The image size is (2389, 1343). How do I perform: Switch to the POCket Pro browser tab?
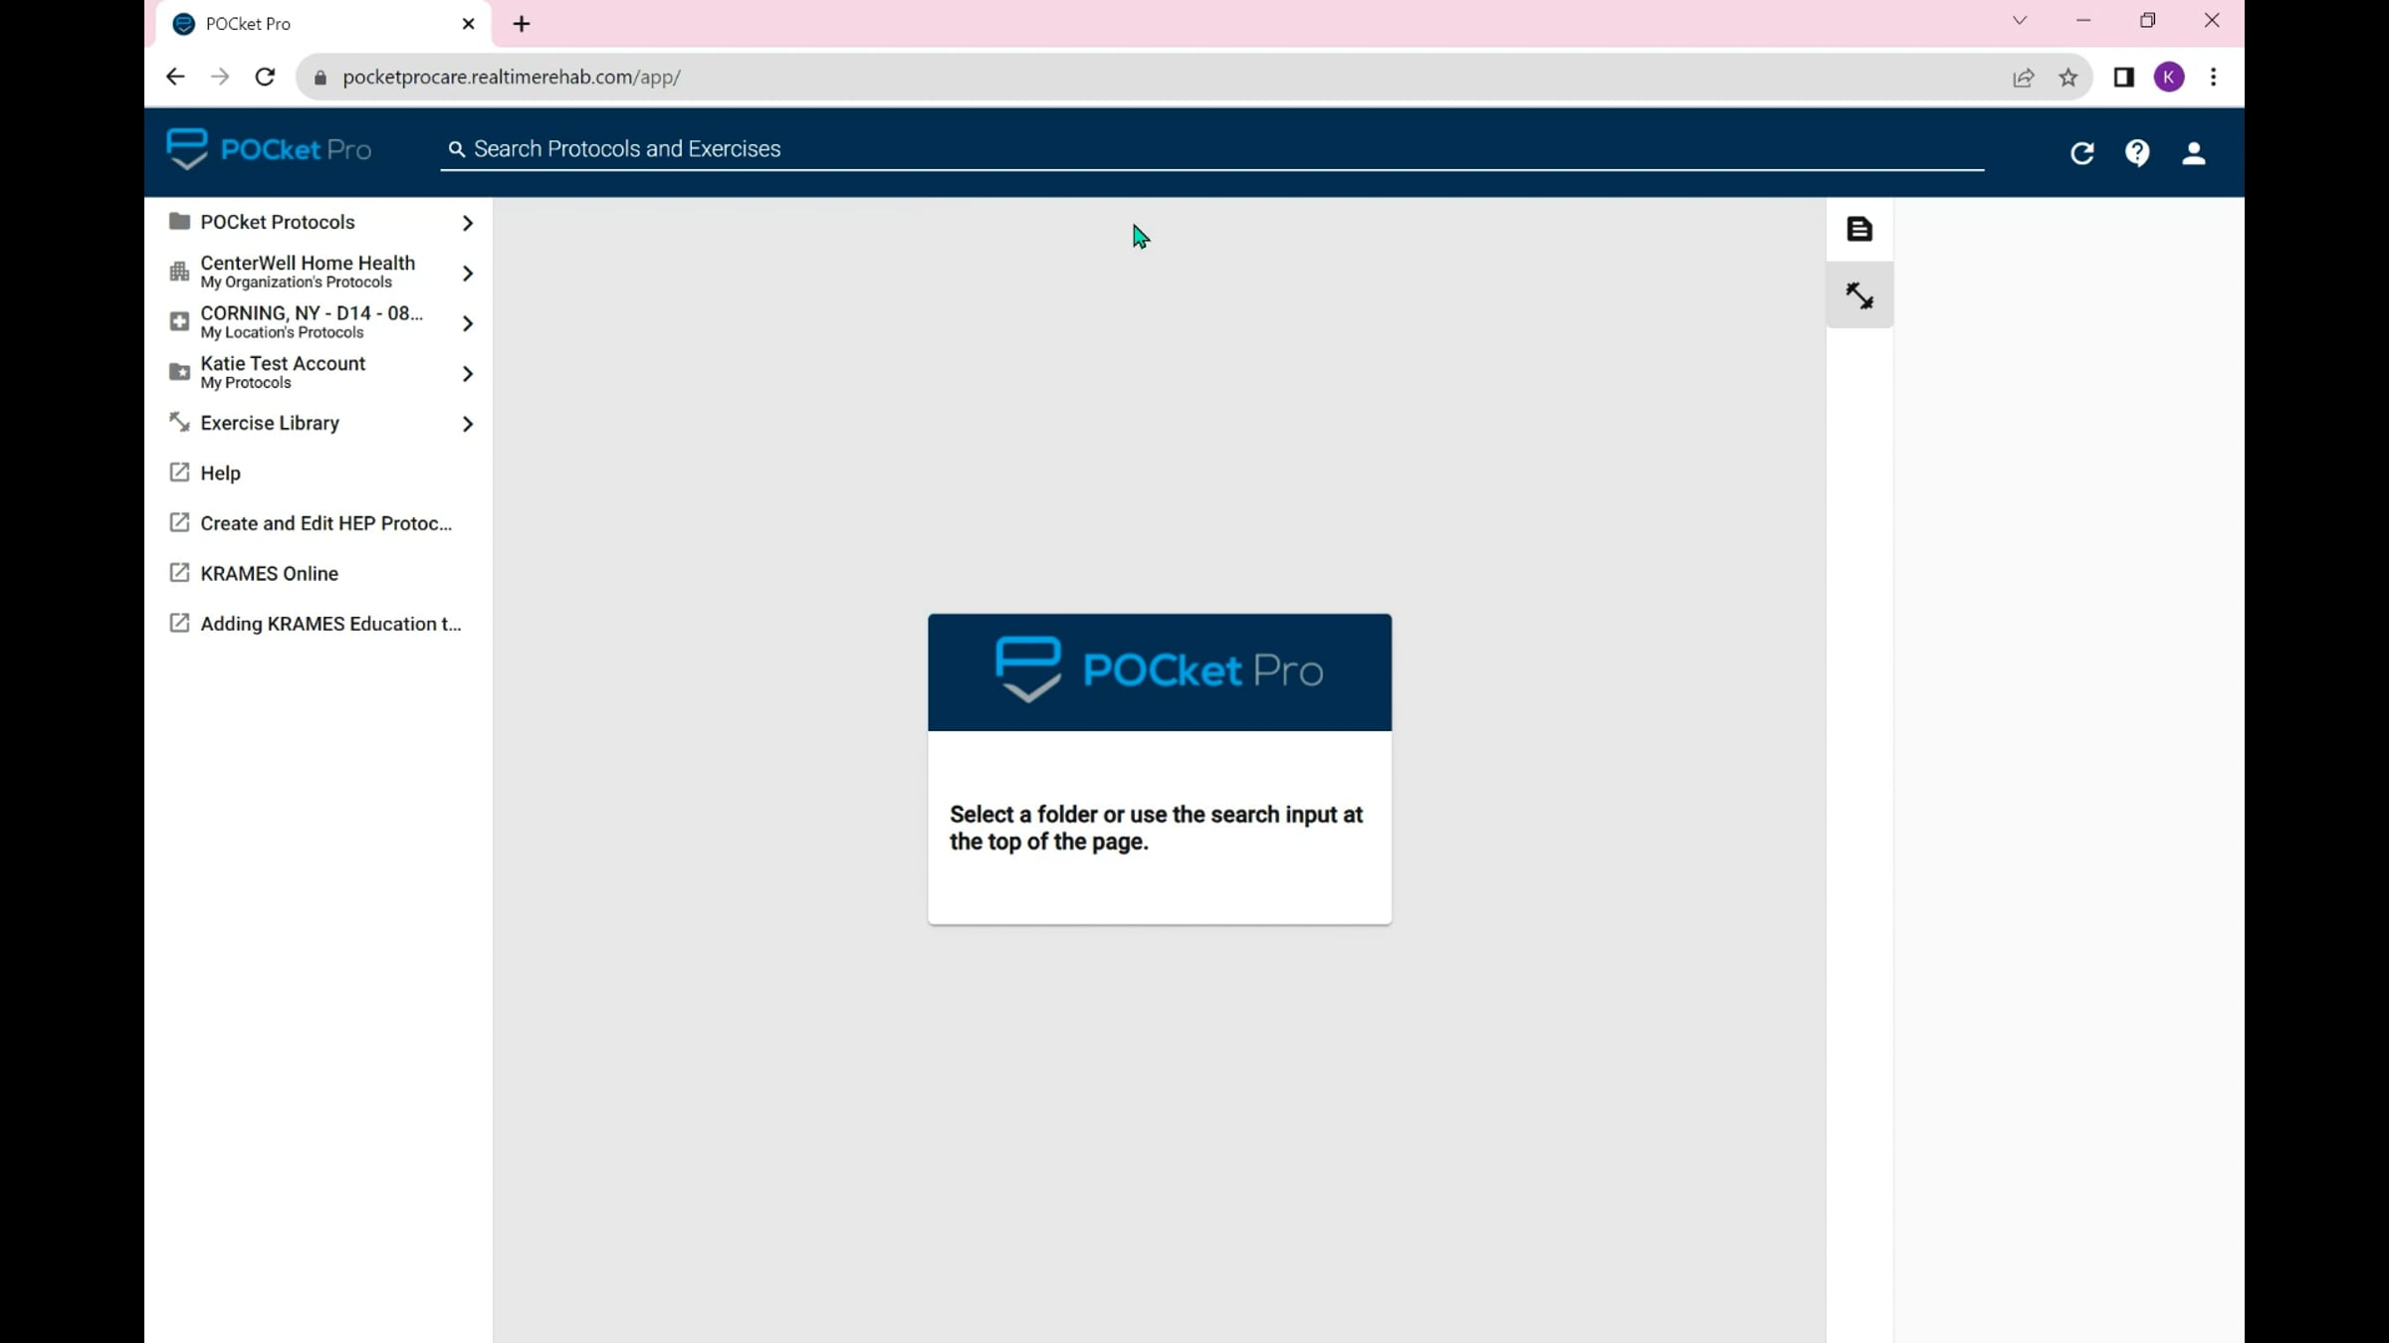(324, 24)
